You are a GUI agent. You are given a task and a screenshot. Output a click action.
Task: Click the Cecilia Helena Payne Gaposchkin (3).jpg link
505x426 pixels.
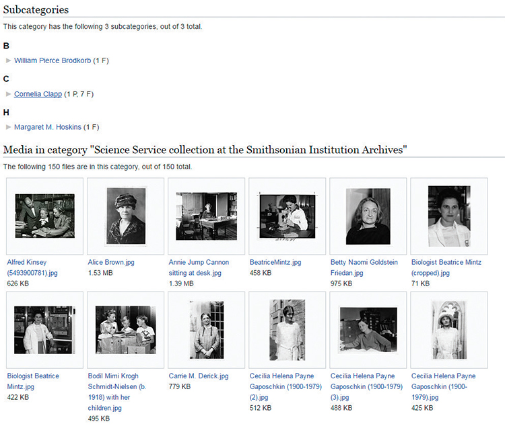tap(366, 387)
